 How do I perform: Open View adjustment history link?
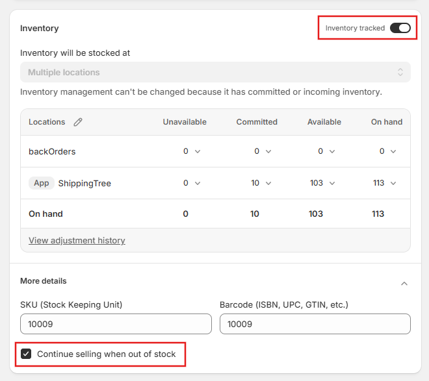[77, 240]
